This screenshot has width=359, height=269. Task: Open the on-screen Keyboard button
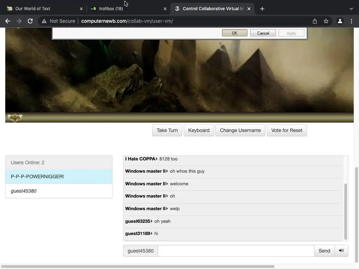(x=199, y=130)
